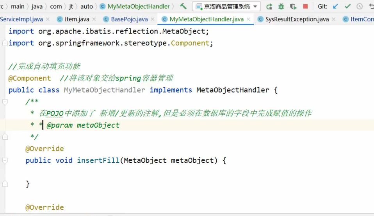
Task: Click the Component import on stereotype line
Action: coord(190,43)
